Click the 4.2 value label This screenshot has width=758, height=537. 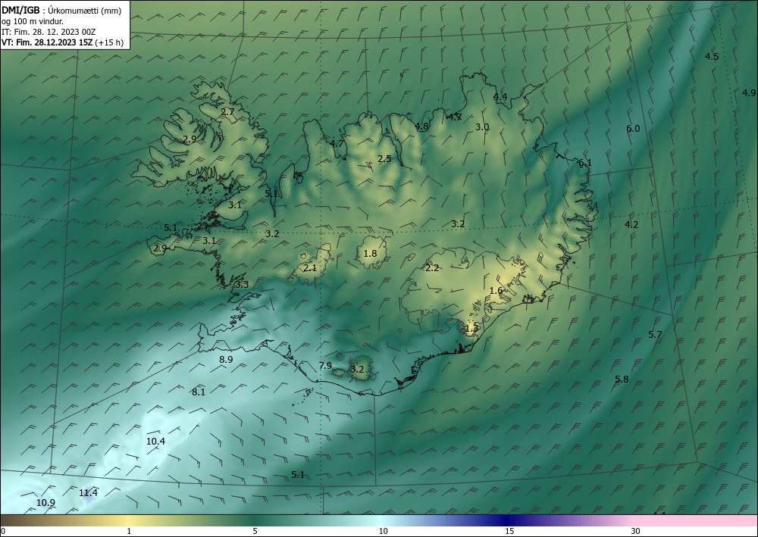click(x=631, y=224)
